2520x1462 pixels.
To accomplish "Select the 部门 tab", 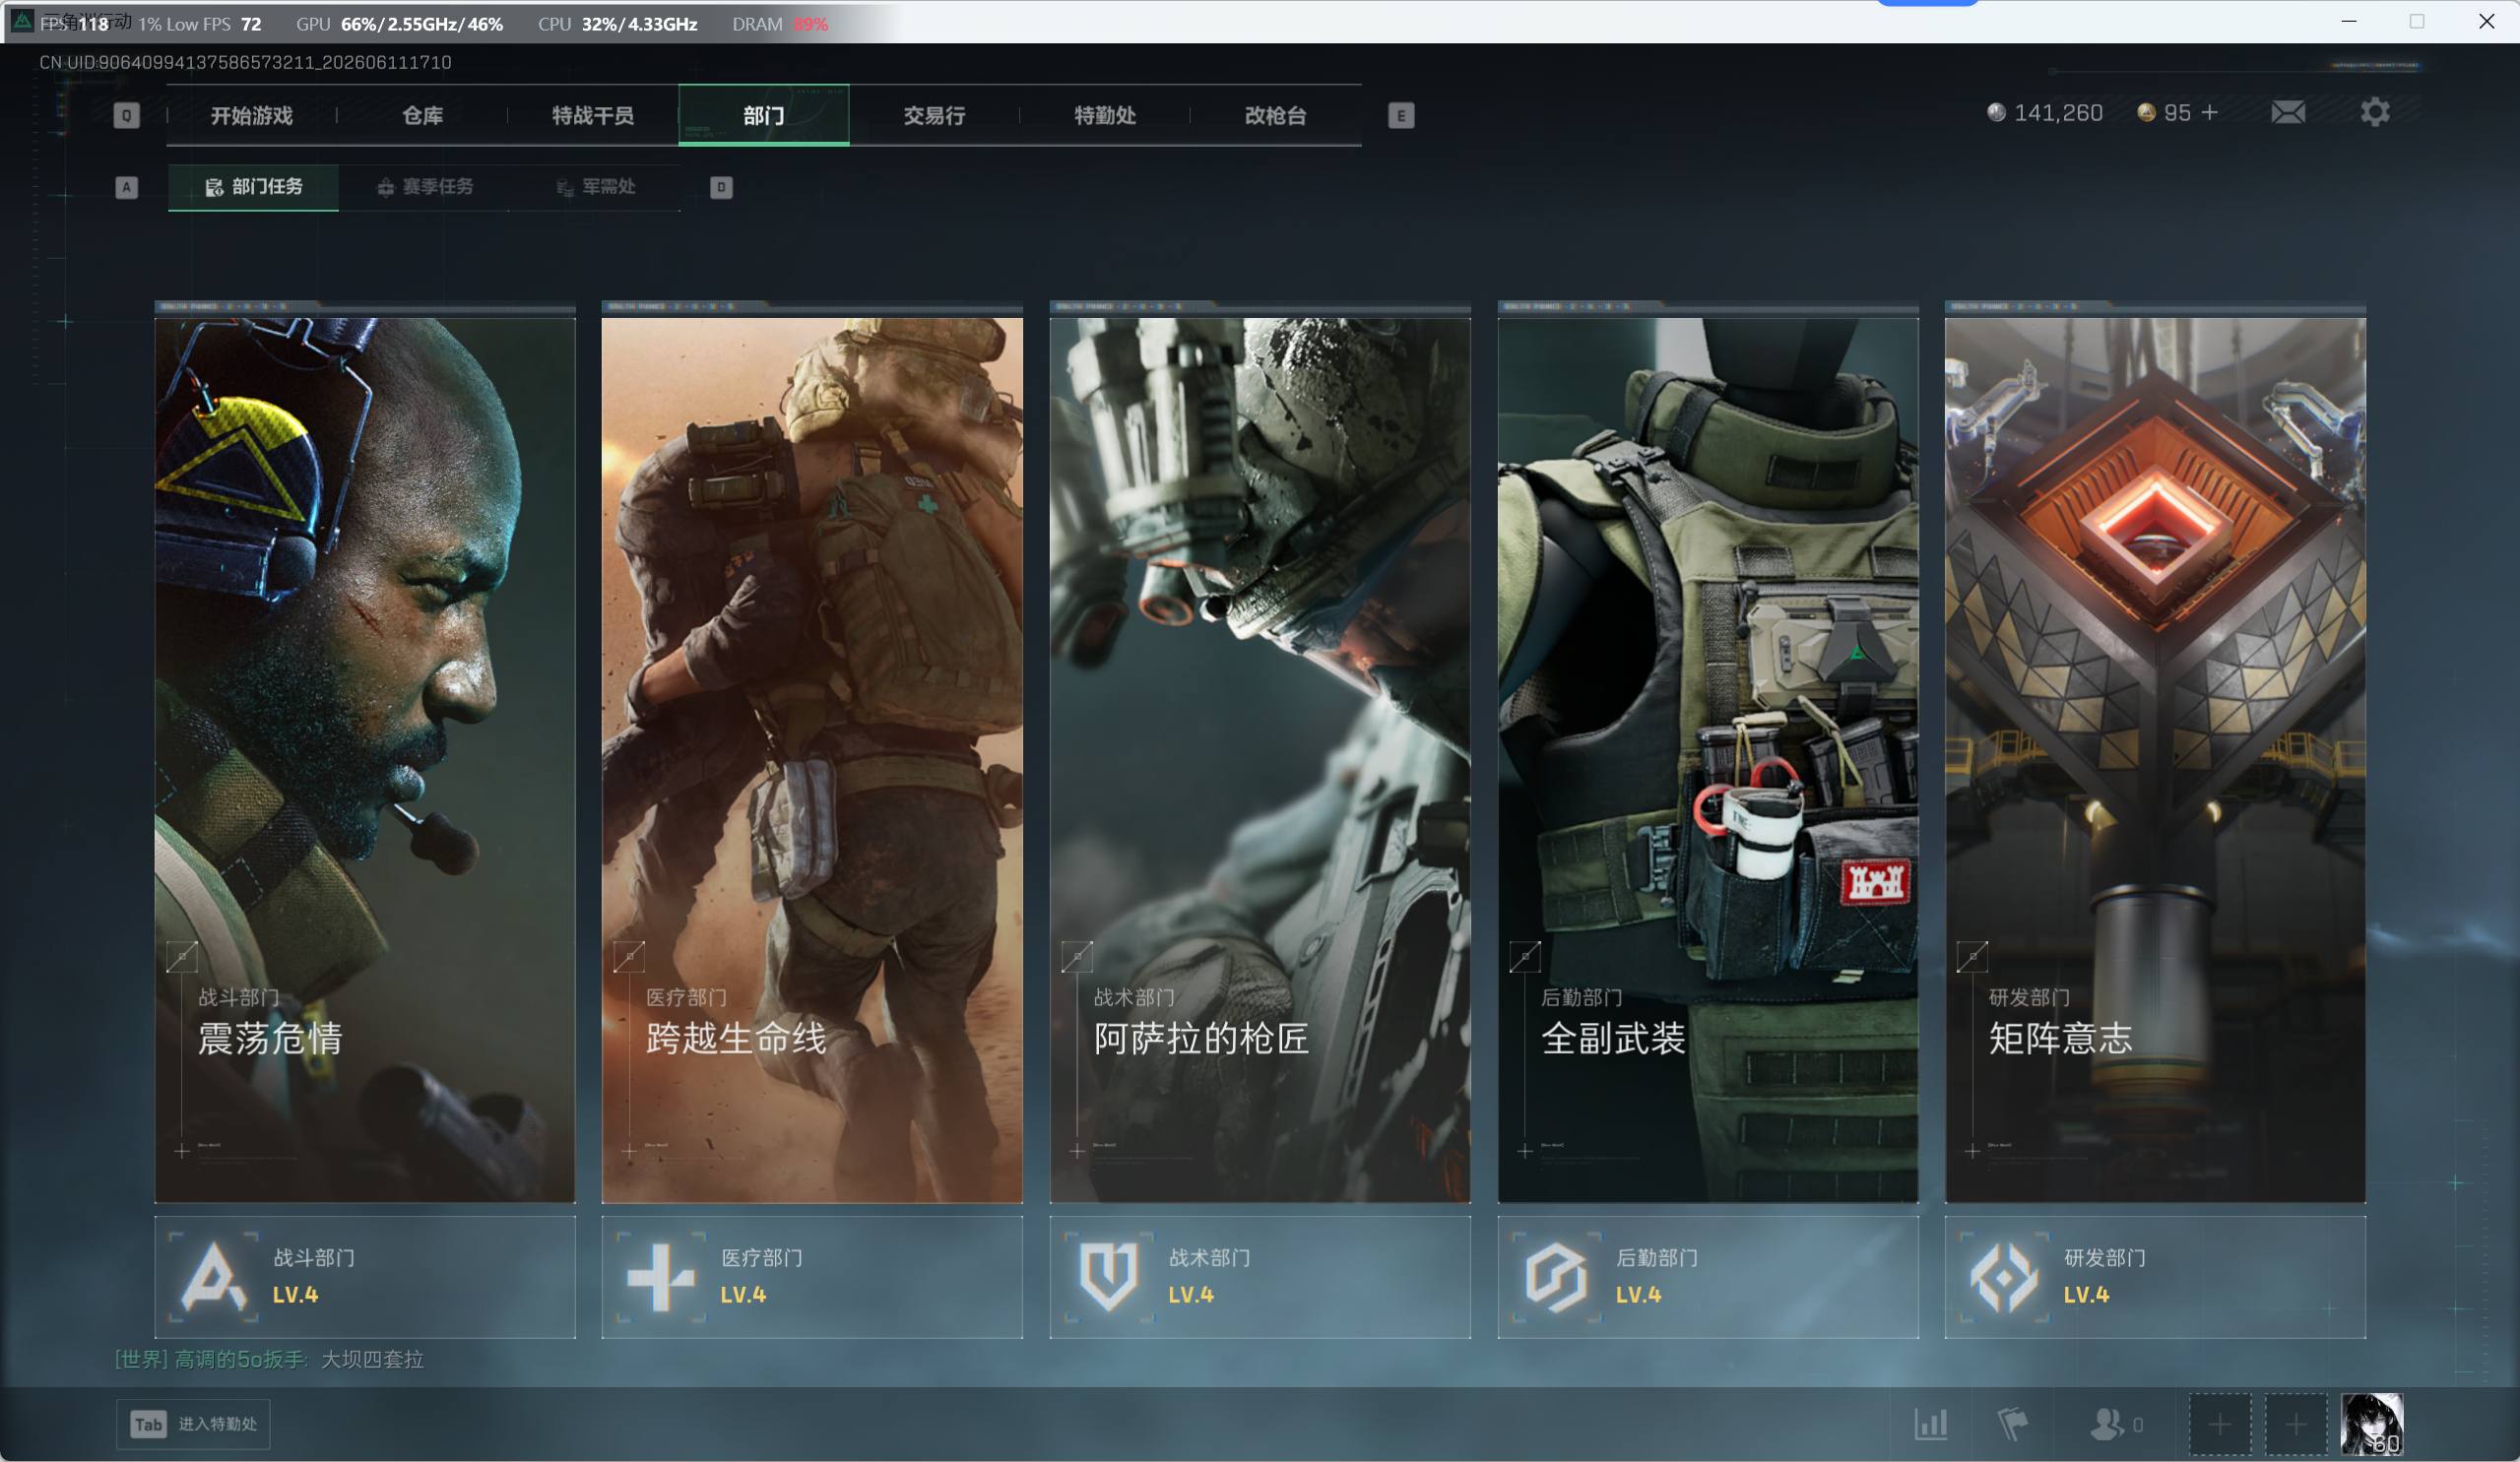I will click(x=764, y=115).
